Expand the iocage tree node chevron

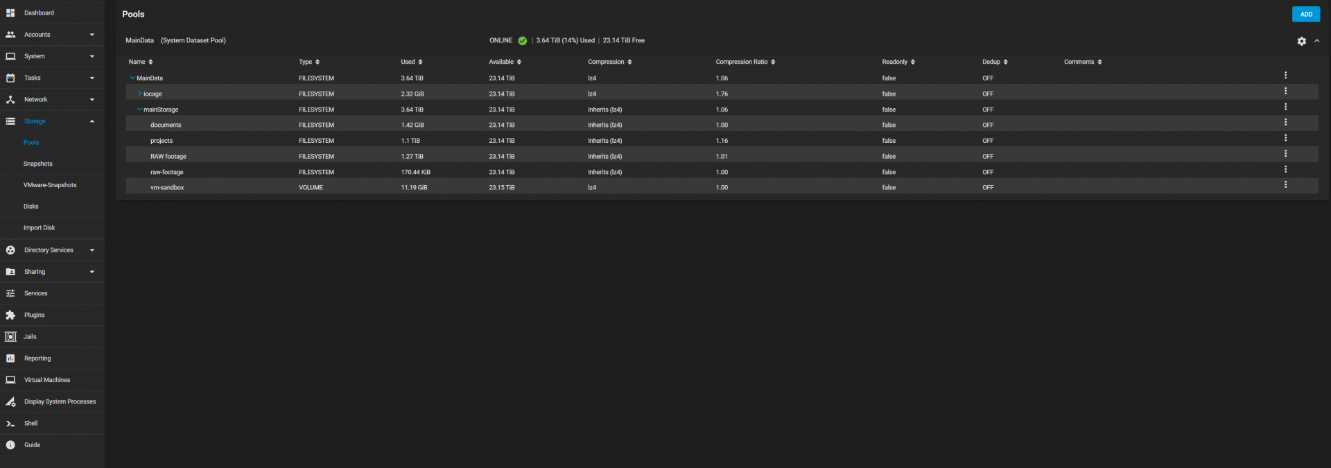click(x=139, y=93)
